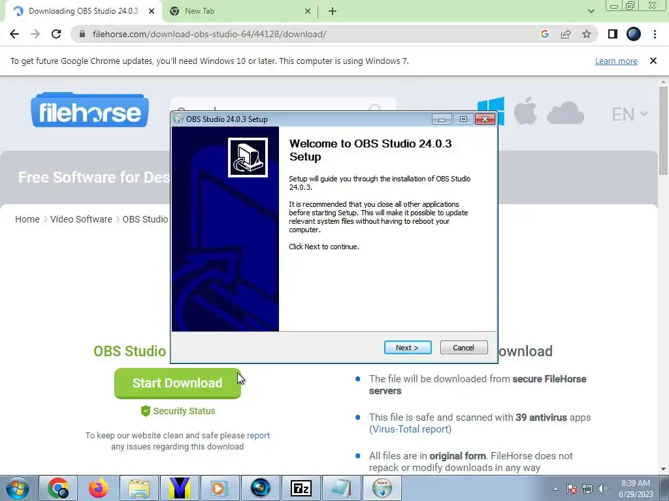This screenshot has width=669, height=501.
Task: Click the Google icon in address bar
Action: (x=544, y=34)
